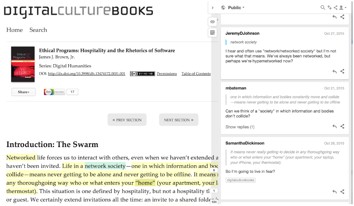Viewport: 354px width, 206px height.
Task: Open the sort annotations icon
Action: coord(329,7)
